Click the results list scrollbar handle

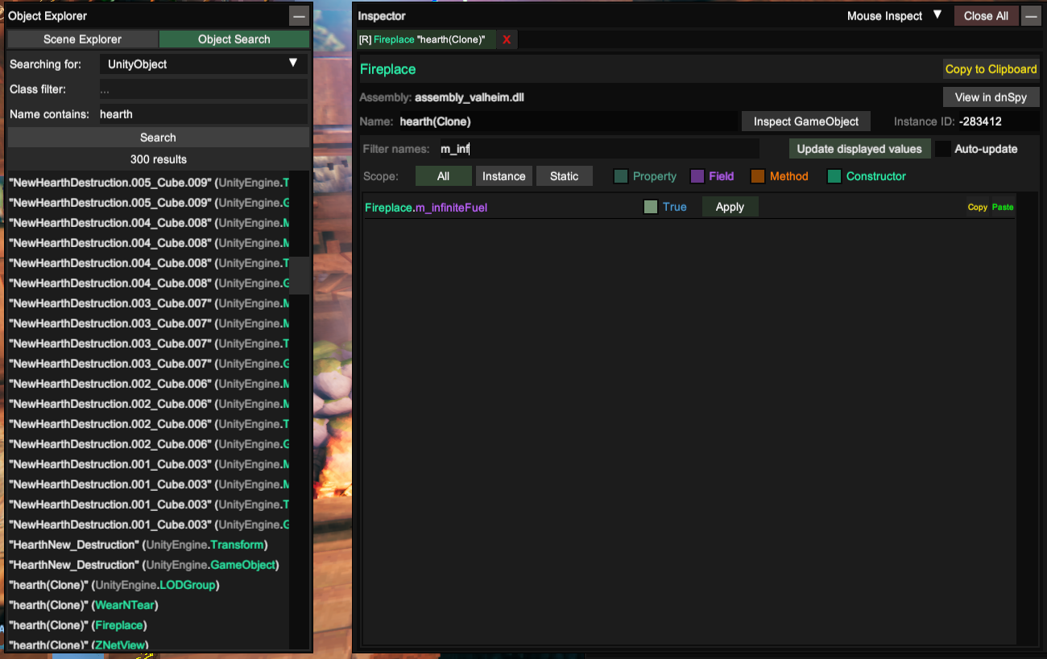point(300,275)
